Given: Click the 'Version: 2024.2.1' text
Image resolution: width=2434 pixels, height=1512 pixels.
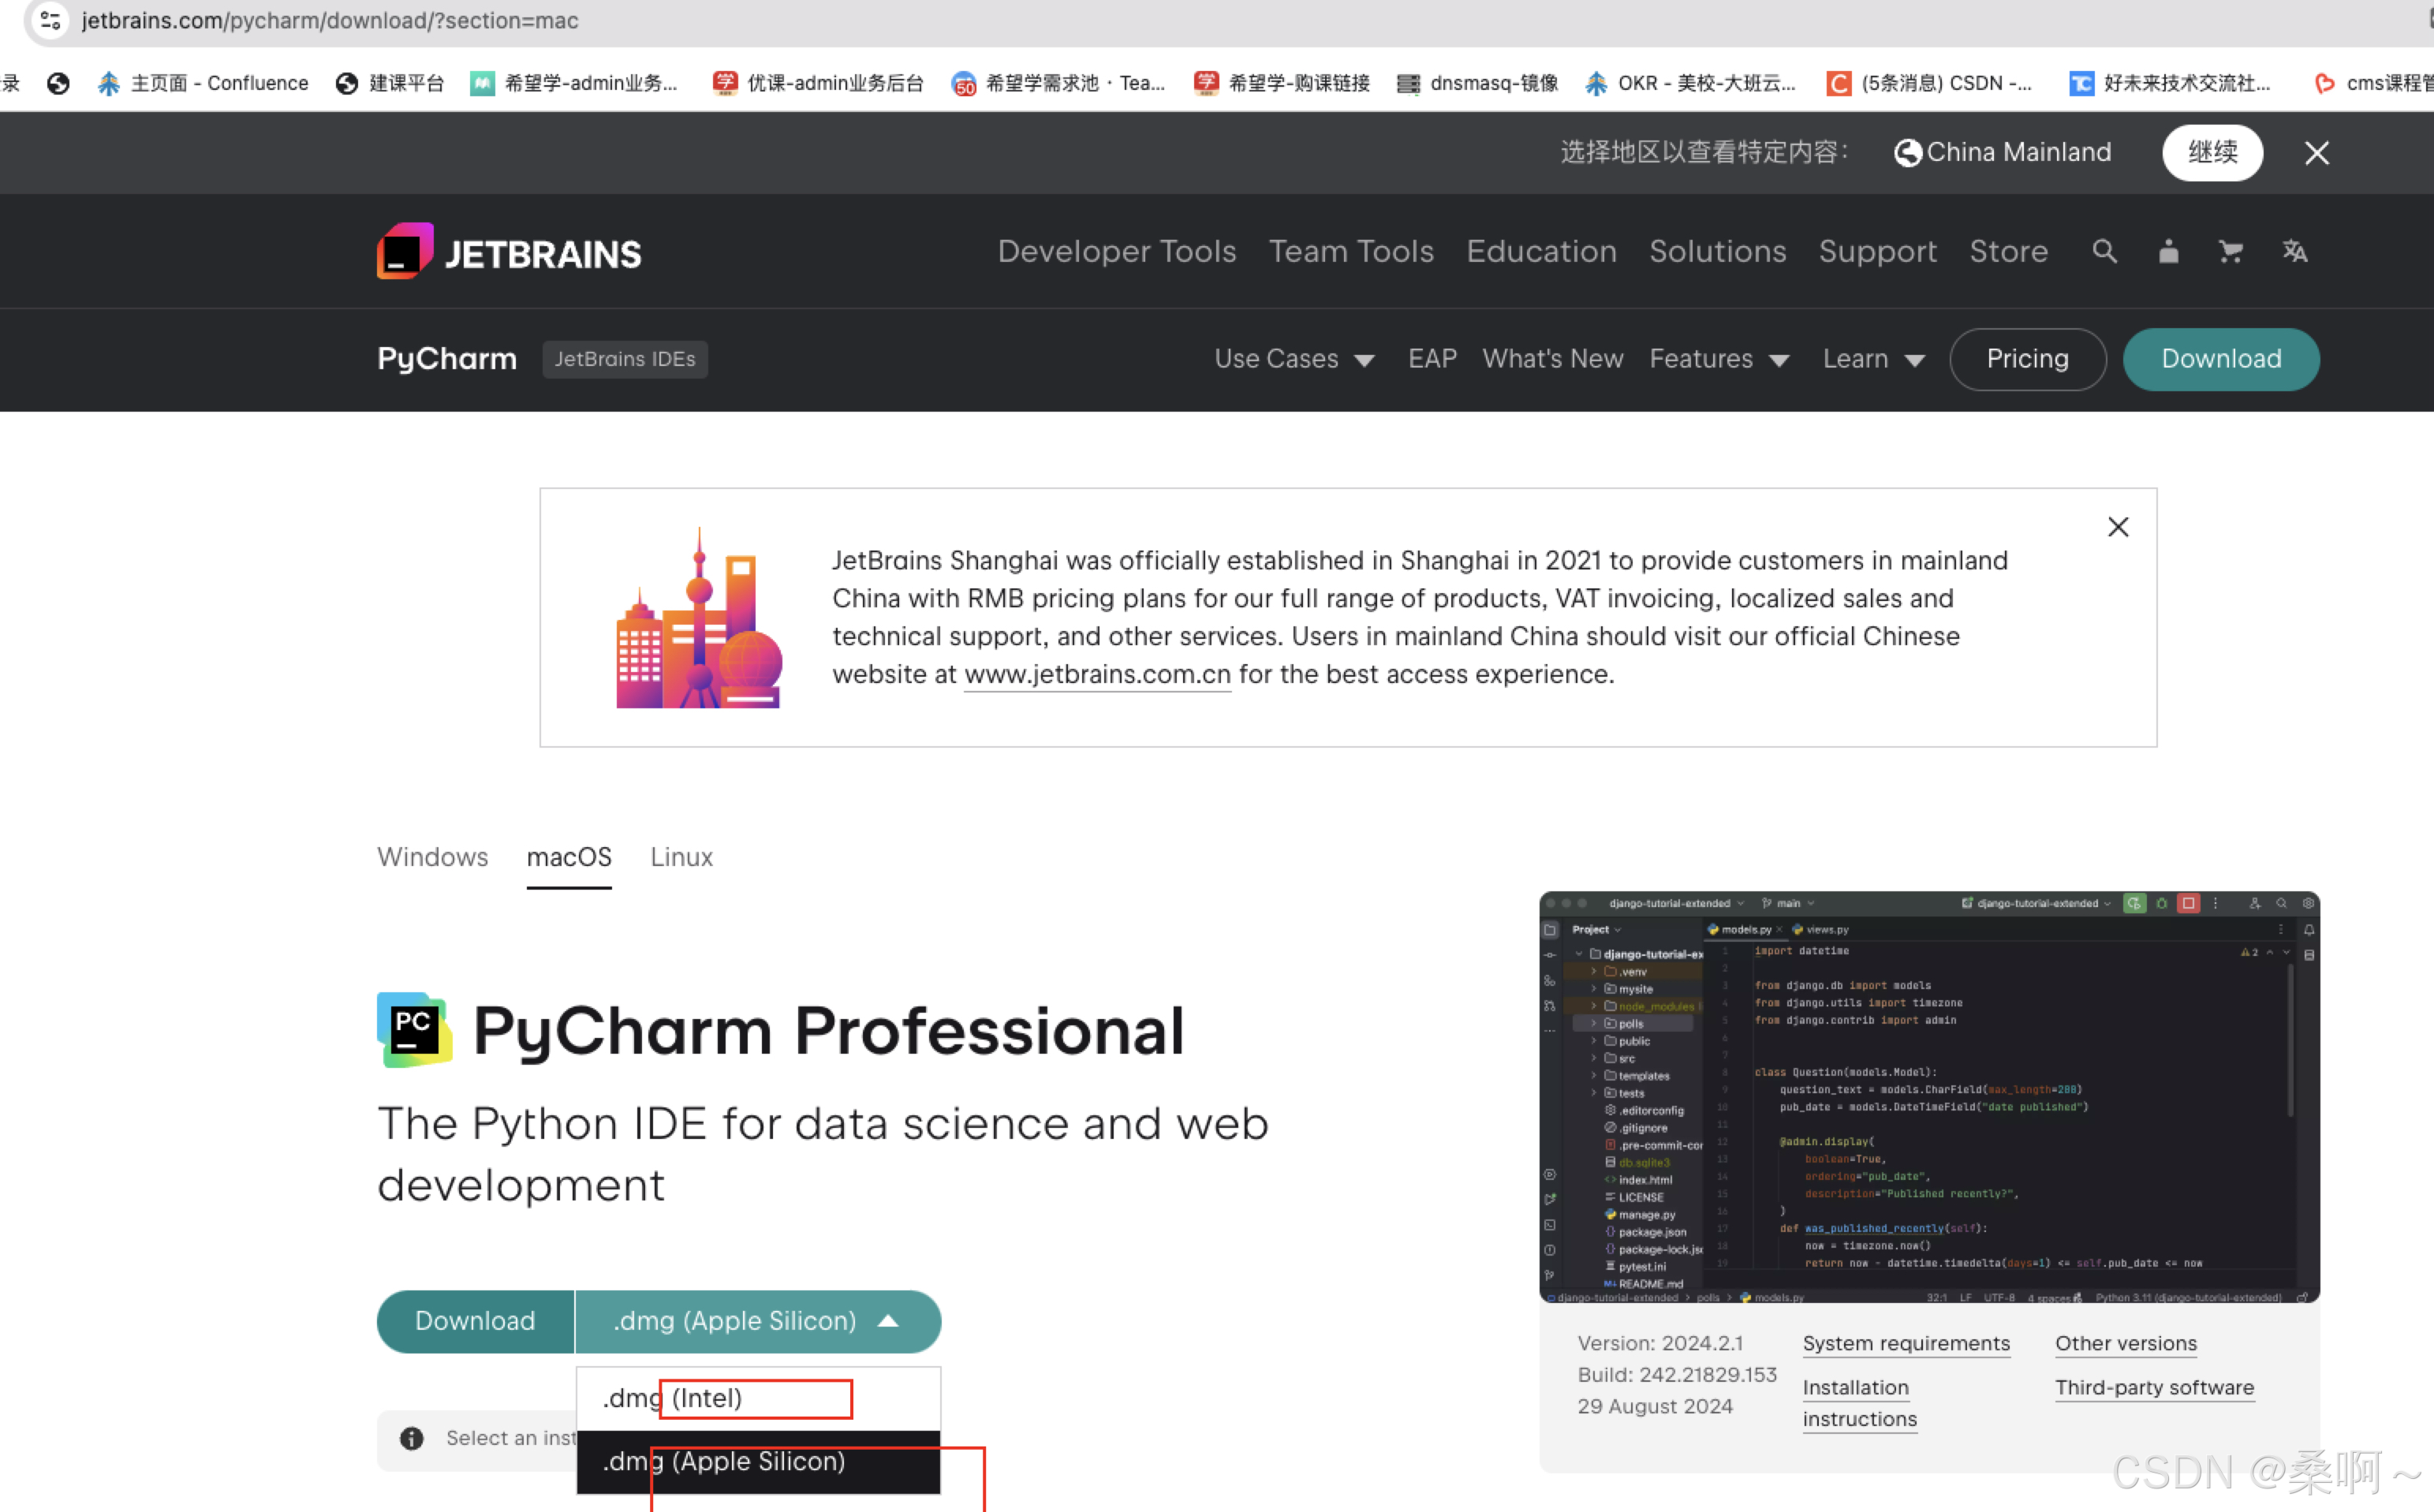Looking at the screenshot, I should click(x=1659, y=1343).
